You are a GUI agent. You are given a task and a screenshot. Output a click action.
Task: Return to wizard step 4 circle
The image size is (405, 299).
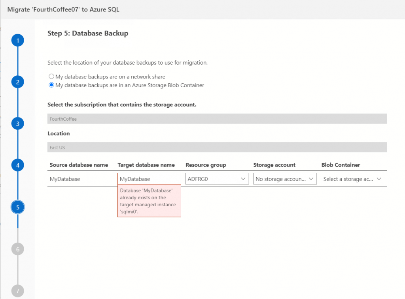(18, 165)
